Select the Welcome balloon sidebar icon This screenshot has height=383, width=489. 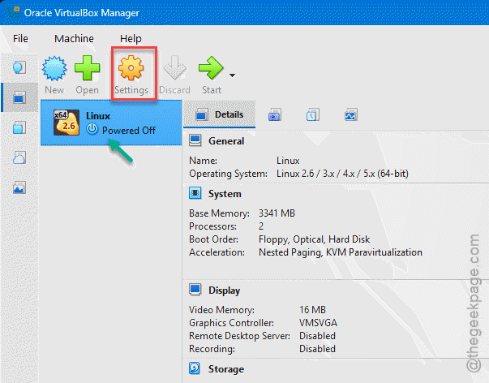(19, 67)
